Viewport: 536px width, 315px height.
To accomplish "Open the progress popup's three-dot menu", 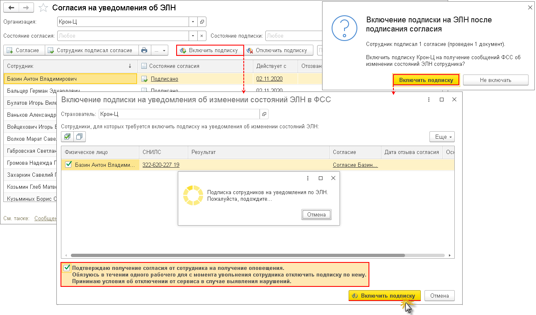I will pyautogui.click(x=308, y=178).
